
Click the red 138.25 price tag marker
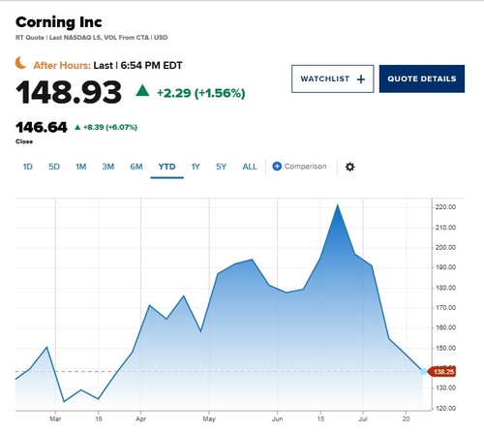pyautogui.click(x=441, y=372)
